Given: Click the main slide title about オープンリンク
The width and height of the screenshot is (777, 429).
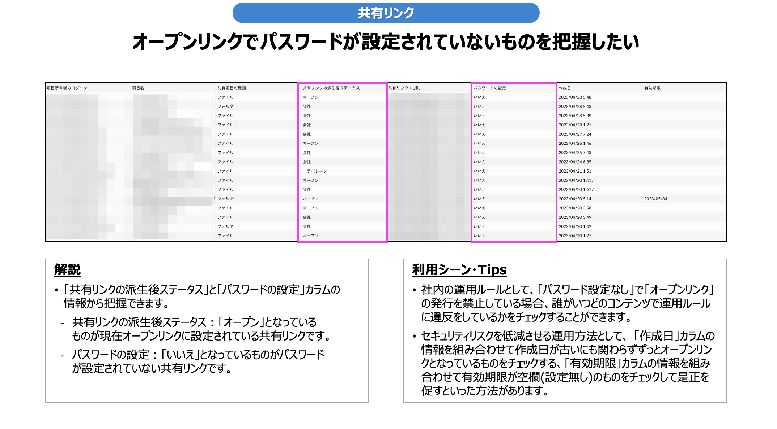Looking at the screenshot, I should [x=386, y=42].
